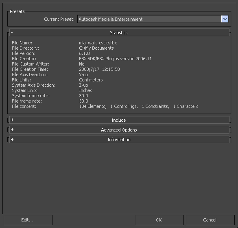Select the mia_walk_cycle.fbx file name text
The width and height of the screenshot is (238, 228).
(98, 43)
